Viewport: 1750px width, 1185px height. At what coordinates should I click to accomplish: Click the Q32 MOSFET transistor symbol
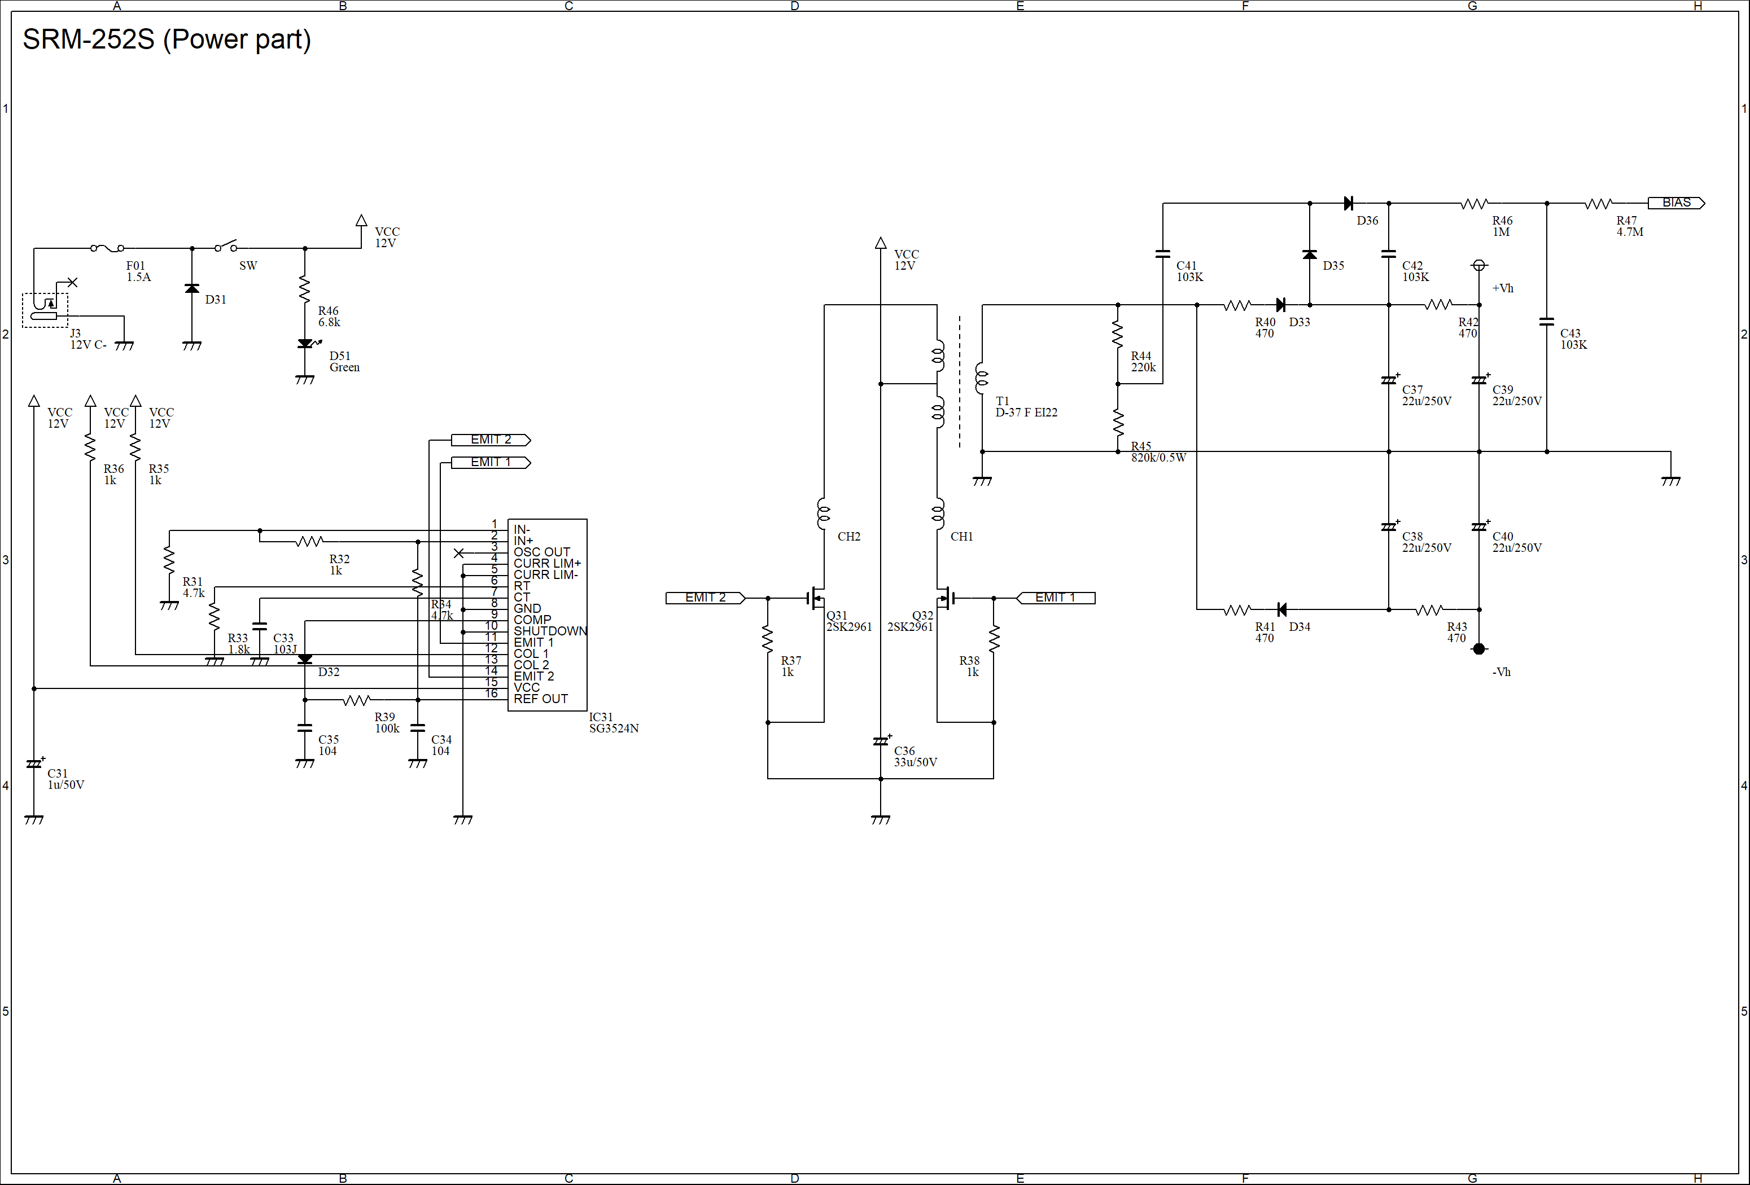[x=945, y=599]
